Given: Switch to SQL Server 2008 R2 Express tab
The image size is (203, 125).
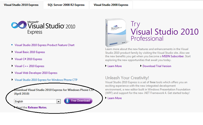Looking at the screenshot, I should point(66,5).
